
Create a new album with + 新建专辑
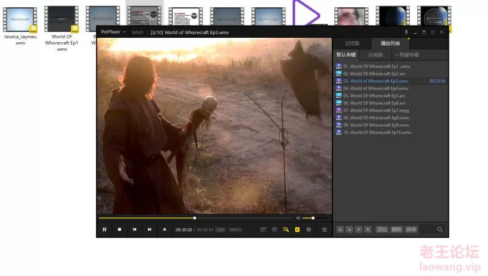tap(407, 55)
